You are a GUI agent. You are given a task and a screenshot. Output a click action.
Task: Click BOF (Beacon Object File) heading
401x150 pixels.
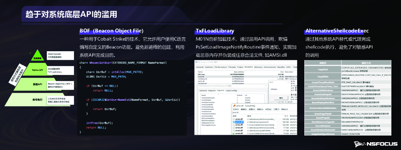pyautogui.click(x=112, y=31)
